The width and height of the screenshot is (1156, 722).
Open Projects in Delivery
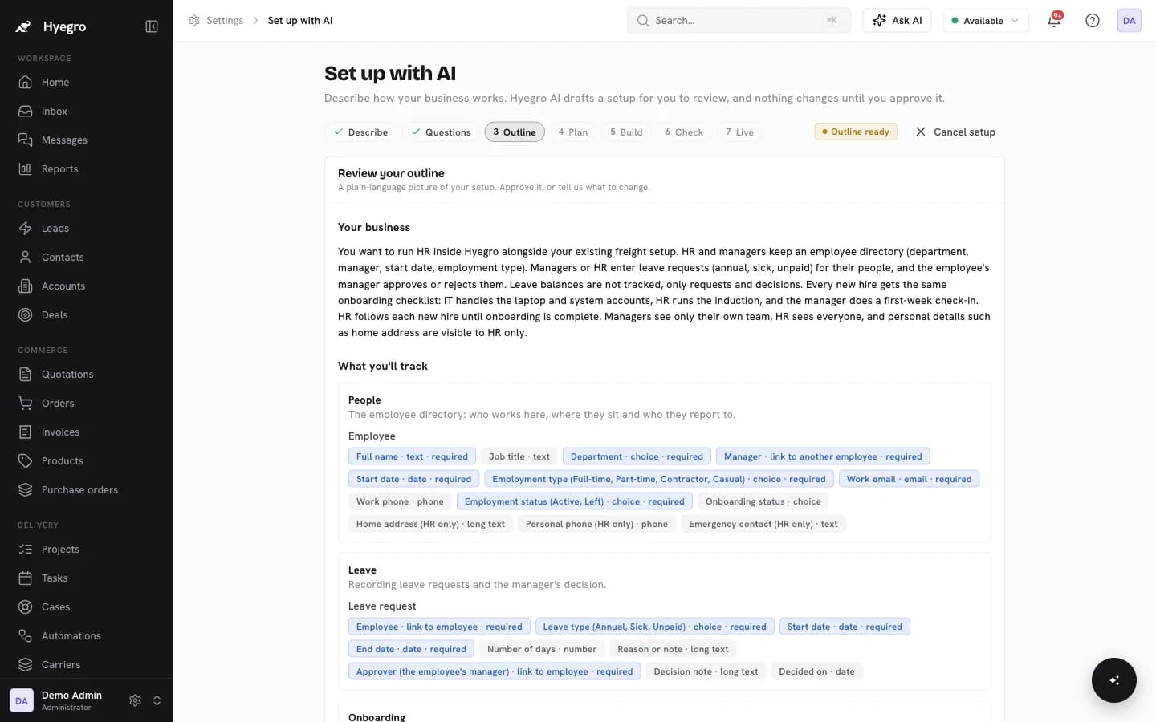pyautogui.click(x=87, y=549)
